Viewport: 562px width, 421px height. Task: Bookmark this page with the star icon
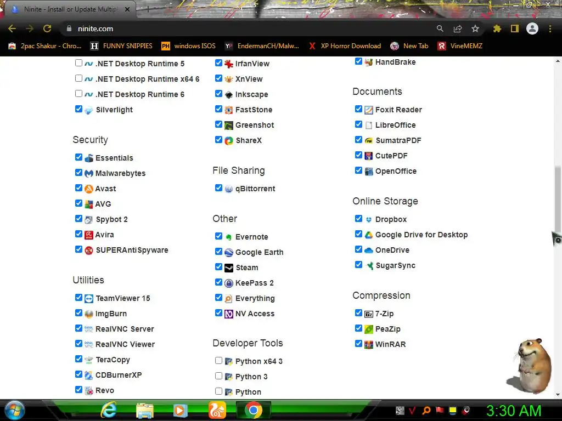pos(475,29)
